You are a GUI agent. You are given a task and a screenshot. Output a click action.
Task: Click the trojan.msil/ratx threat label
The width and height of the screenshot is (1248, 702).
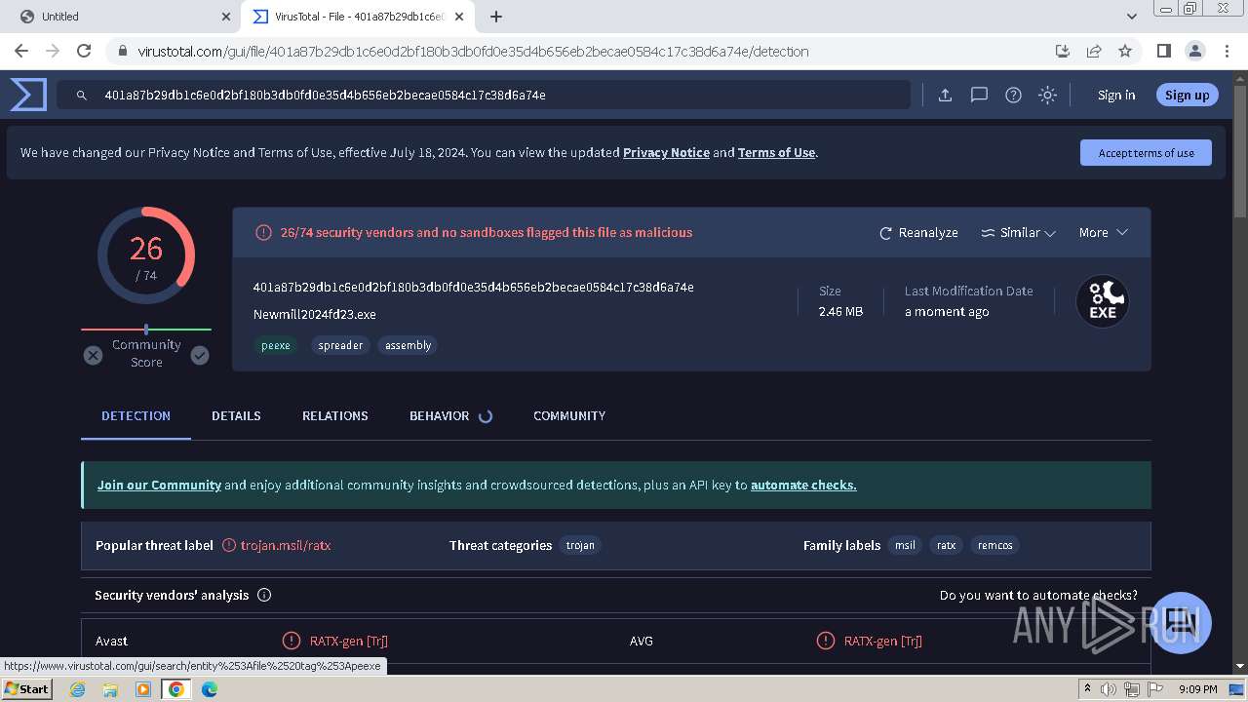click(286, 545)
